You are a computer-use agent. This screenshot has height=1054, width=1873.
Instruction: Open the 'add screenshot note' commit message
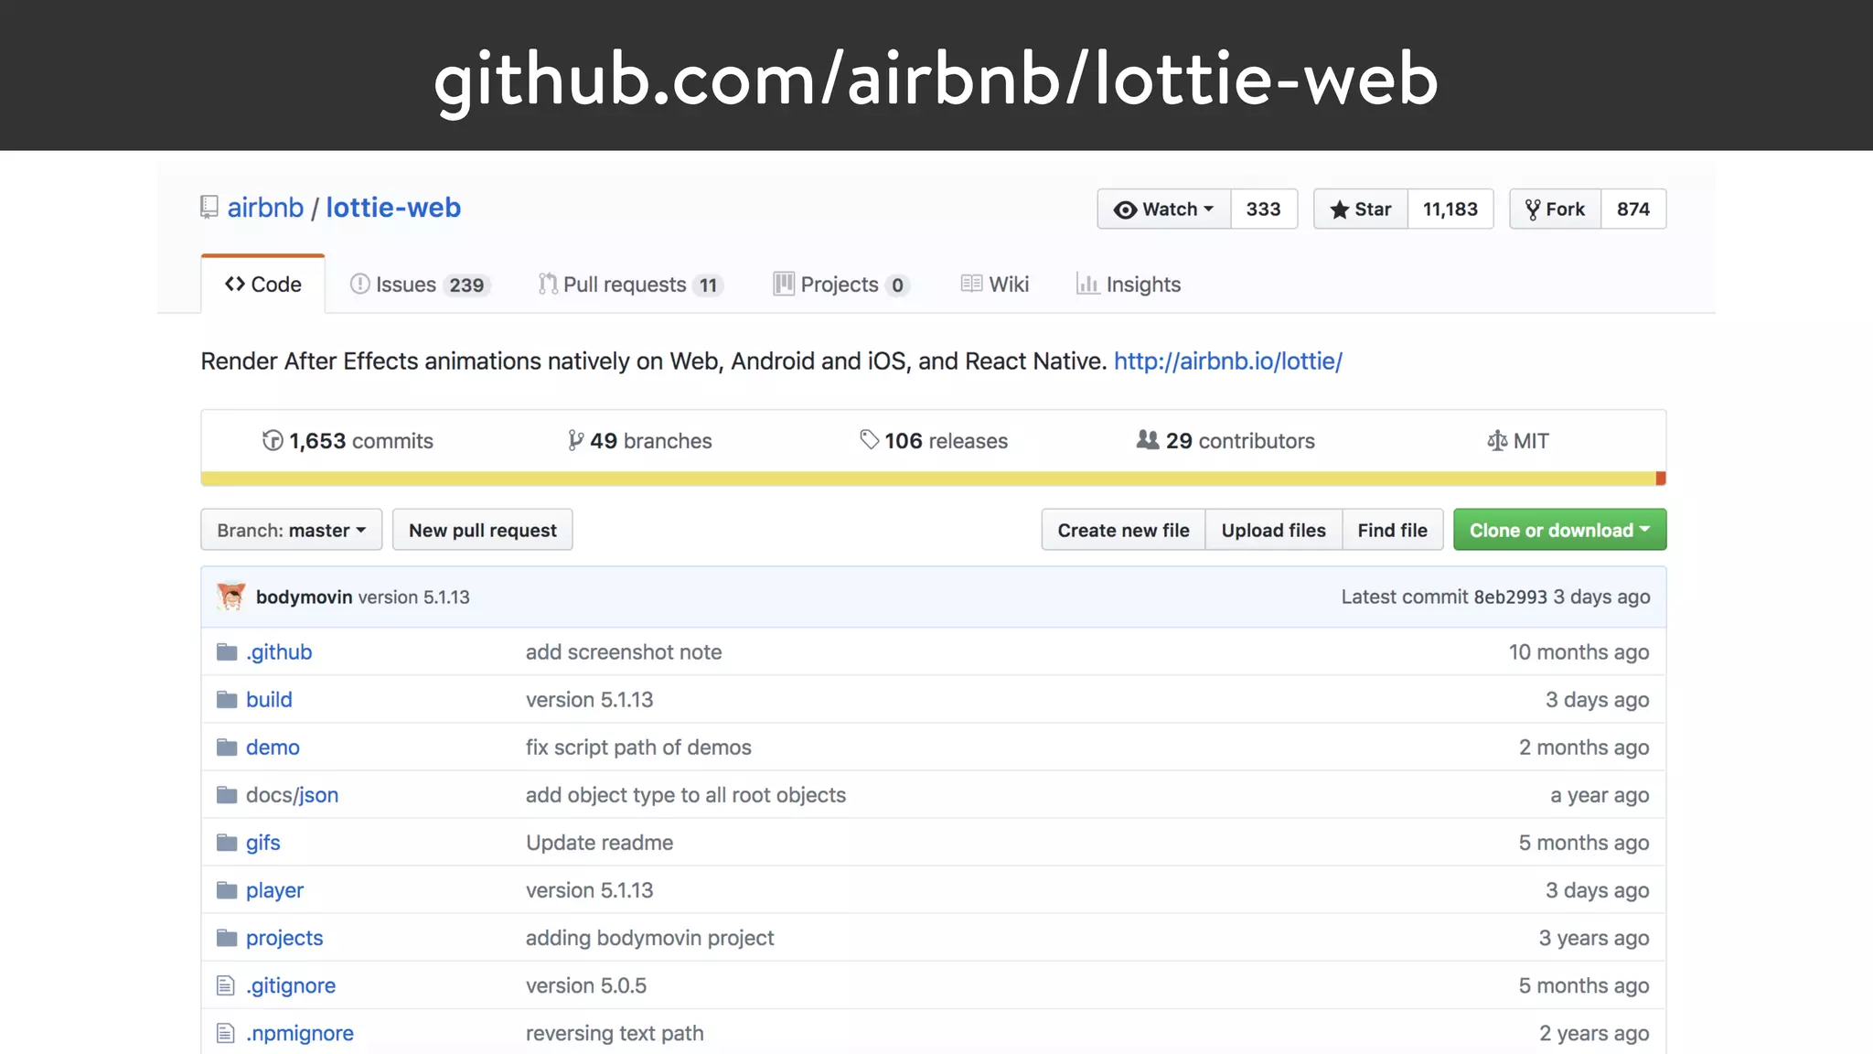point(624,652)
